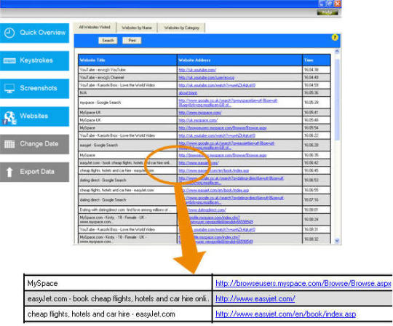The image size is (393, 326).
Task: Open the Google search link in easyjet - Google Search row
Action: pos(226,146)
